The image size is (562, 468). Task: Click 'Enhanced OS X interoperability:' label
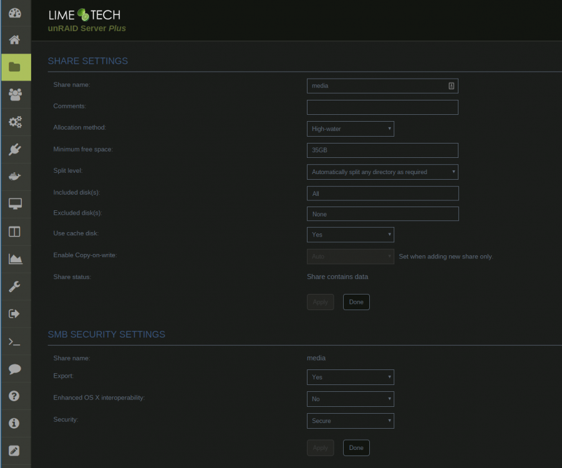(99, 397)
